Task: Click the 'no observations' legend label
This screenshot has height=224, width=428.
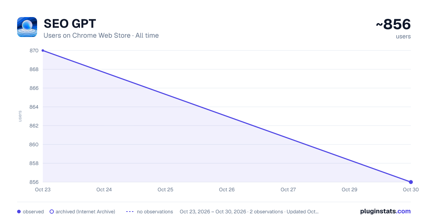Action: point(155,212)
